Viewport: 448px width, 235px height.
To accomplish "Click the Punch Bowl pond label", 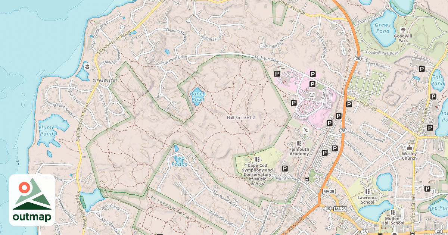I will (197, 97).
